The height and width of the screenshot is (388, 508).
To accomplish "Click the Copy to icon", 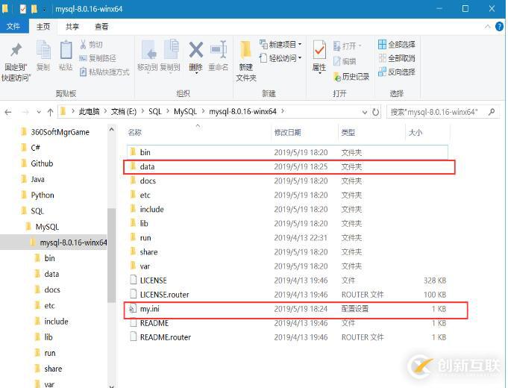I will pyautogui.click(x=171, y=49).
